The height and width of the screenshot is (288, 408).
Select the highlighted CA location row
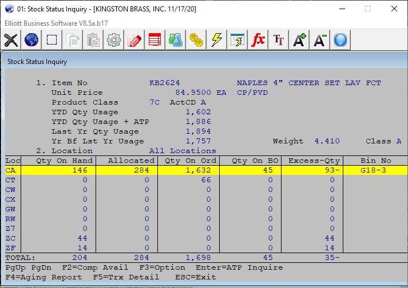(207, 170)
